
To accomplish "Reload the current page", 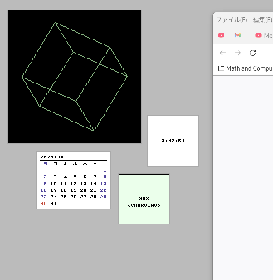I will [x=253, y=53].
